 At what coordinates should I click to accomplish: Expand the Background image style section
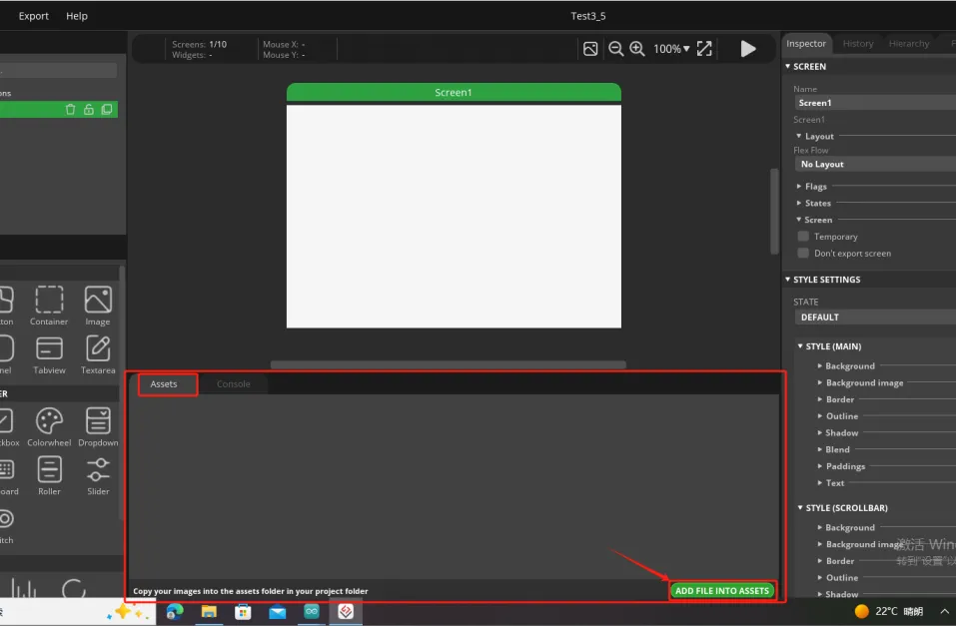coord(864,383)
